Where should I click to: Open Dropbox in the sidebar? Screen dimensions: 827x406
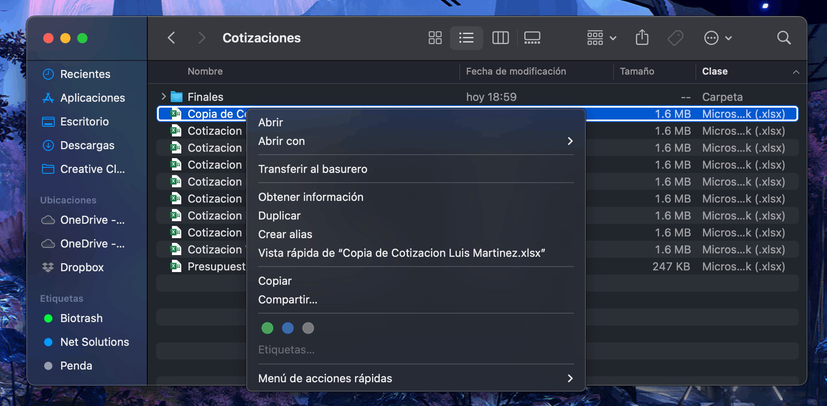coord(73,267)
